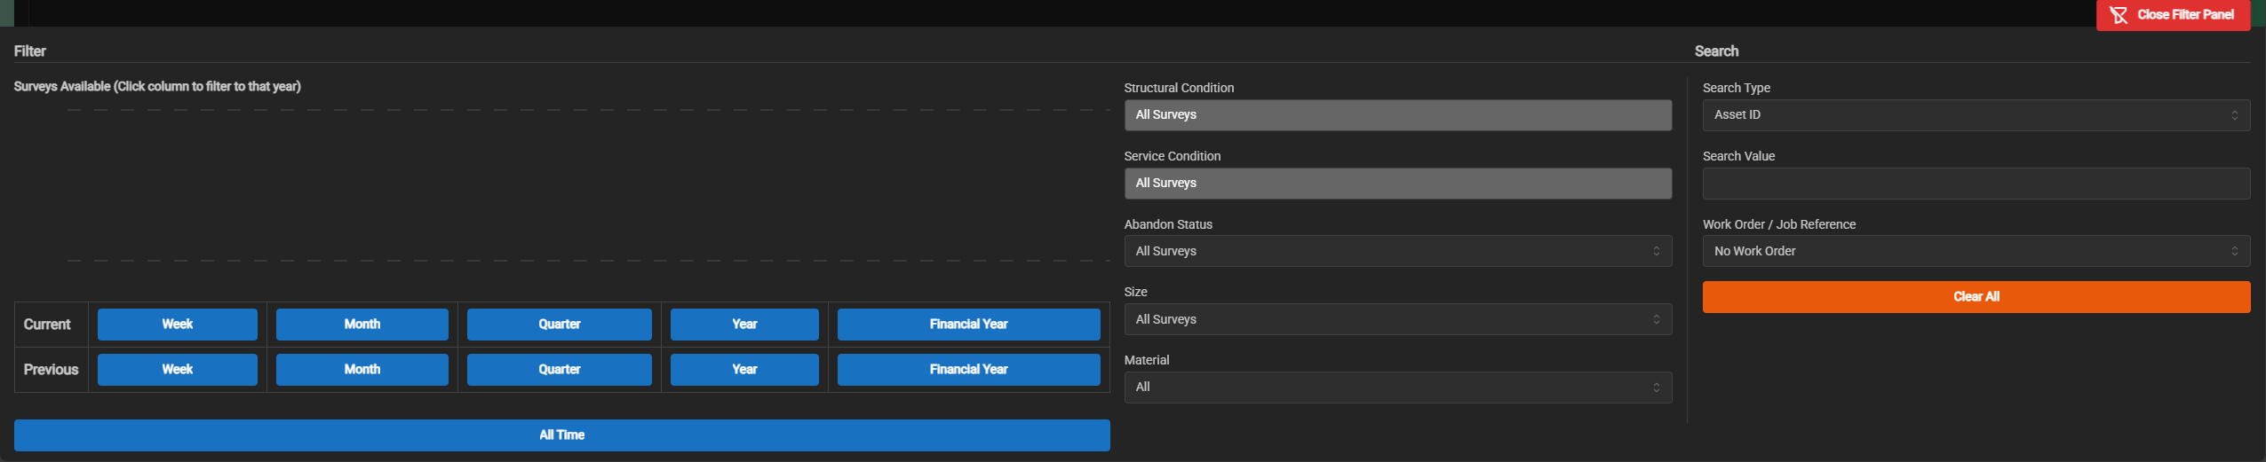Open the Structural Condition selector
This screenshot has height=462, width=2266.
coord(1396,115)
